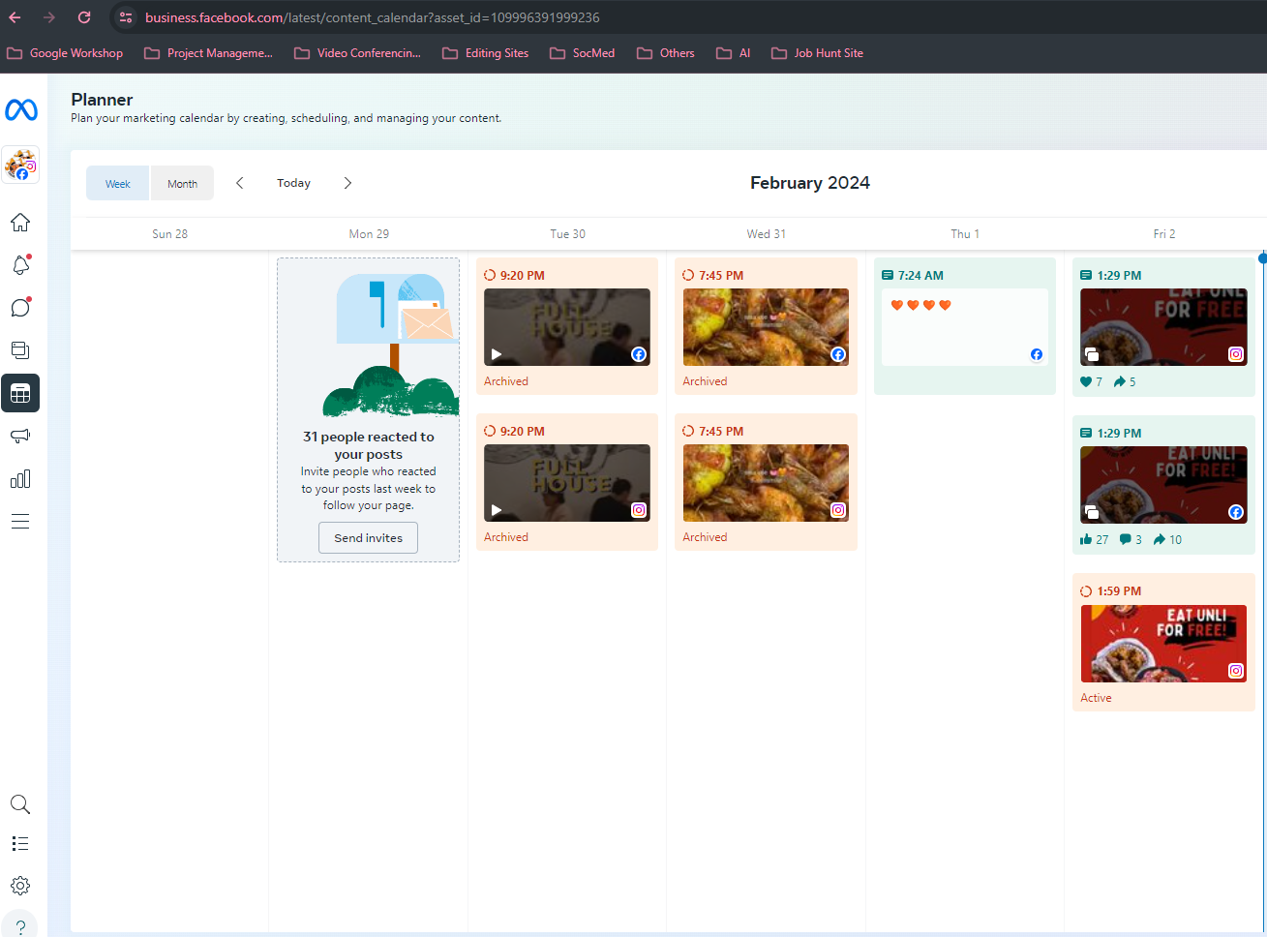Viewport: 1267px width, 937px height.
Task: Focus the browser address bar URL
Action: pos(373,17)
